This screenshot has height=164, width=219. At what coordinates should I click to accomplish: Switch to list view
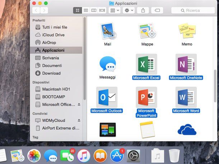point(86,10)
